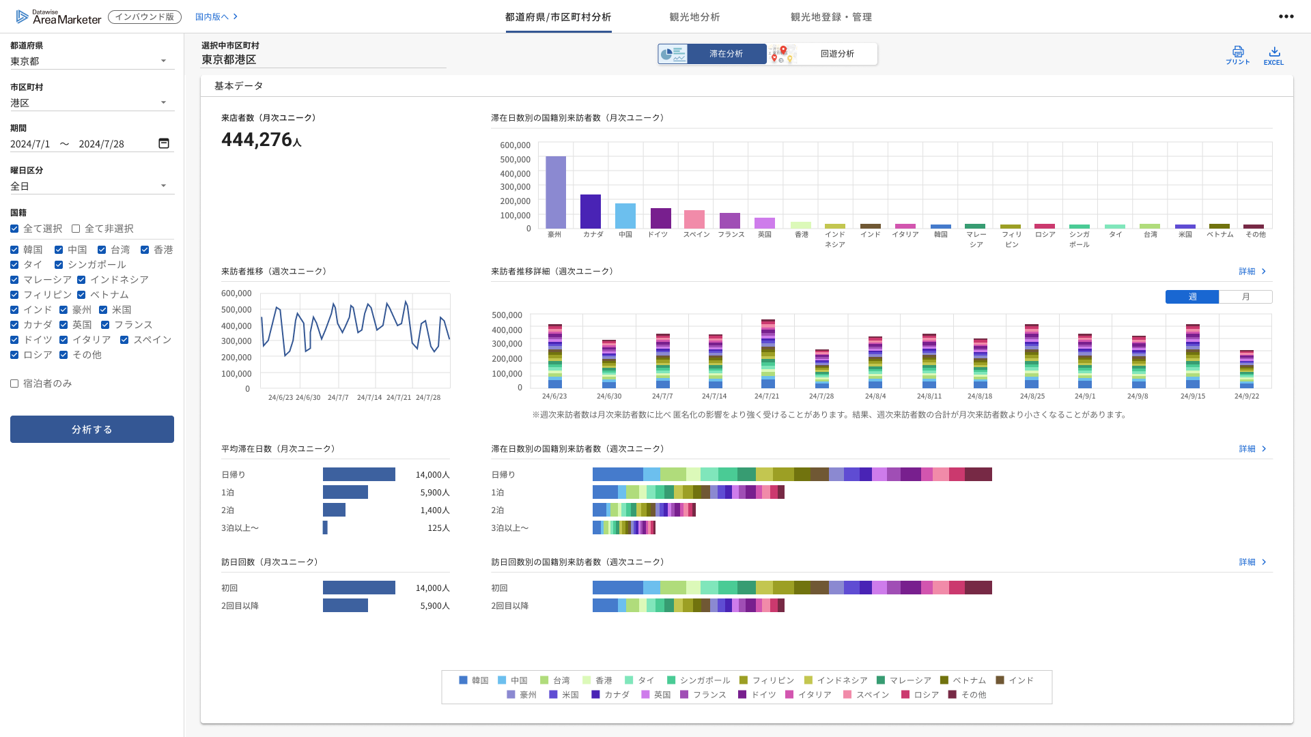Click the chevron next to 国内版へ

[236, 16]
